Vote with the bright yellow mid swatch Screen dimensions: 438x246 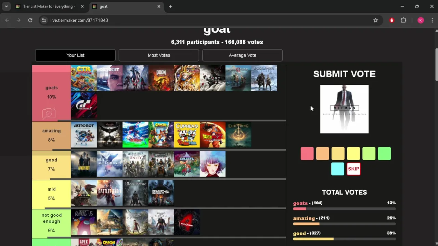click(353, 154)
